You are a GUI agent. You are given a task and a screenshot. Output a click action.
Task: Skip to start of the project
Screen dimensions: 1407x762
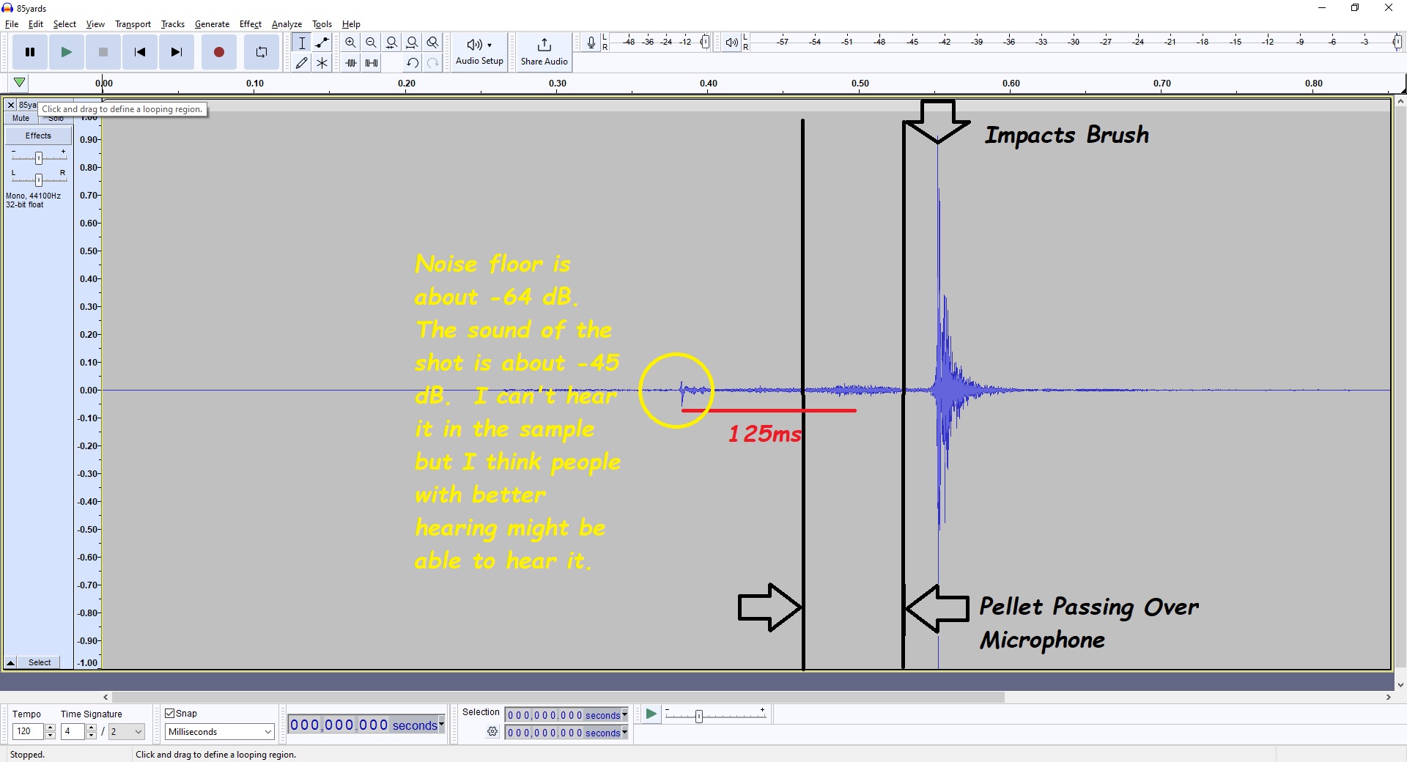click(x=140, y=52)
